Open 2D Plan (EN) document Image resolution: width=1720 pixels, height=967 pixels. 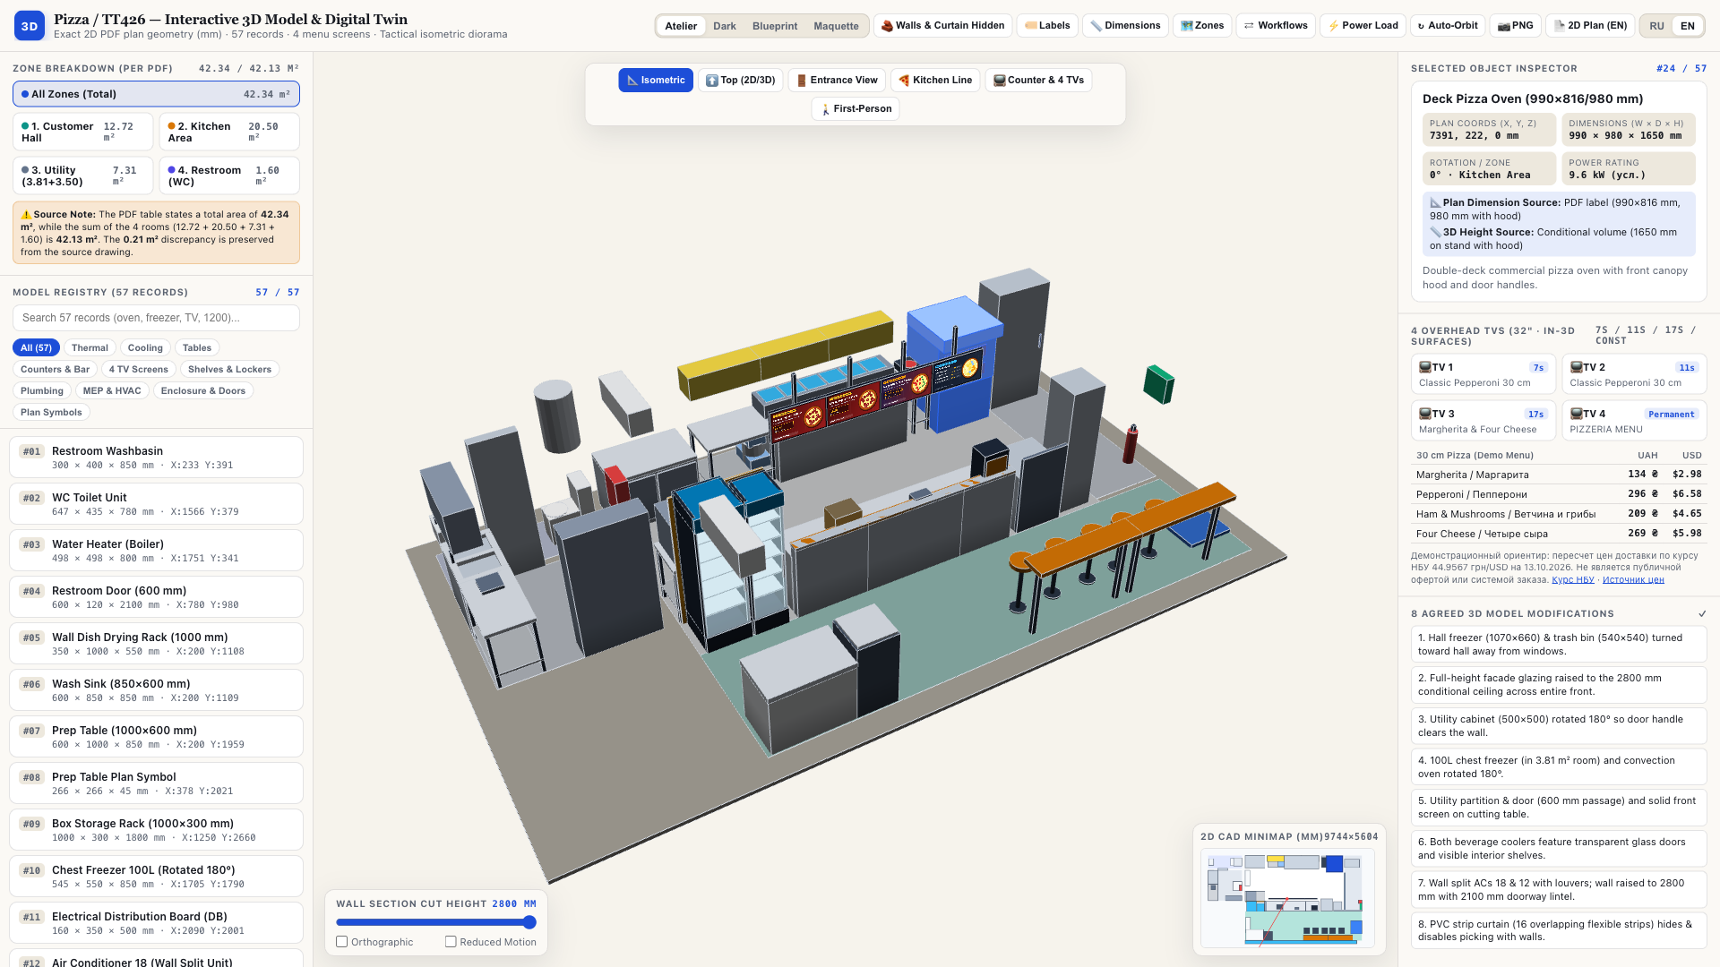tap(1590, 26)
